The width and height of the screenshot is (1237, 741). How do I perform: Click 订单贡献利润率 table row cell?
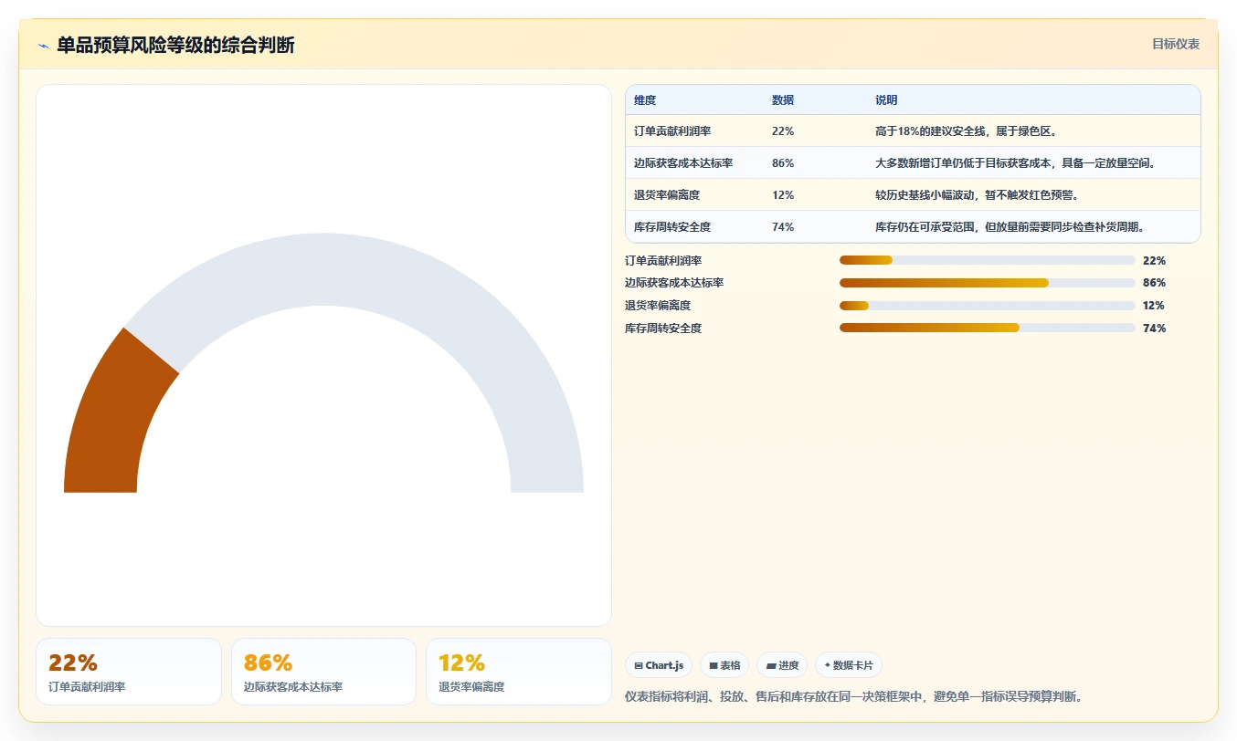[x=672, y=131]
